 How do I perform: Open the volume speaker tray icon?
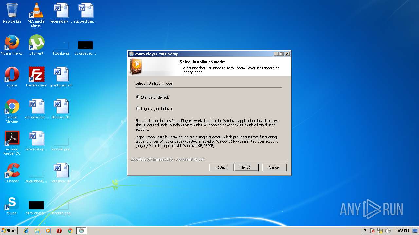pos(388,231)
